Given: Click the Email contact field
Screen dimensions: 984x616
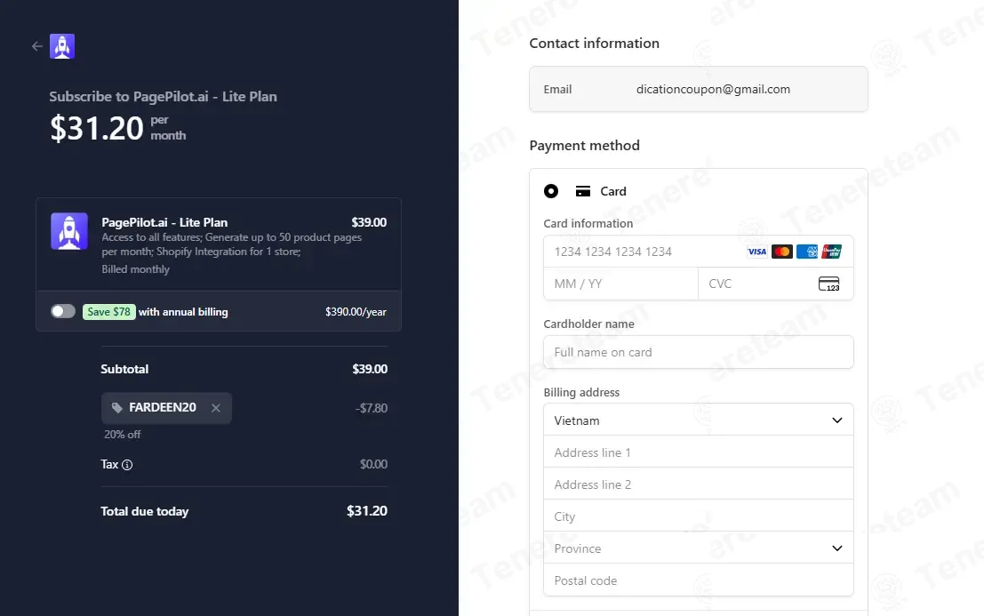Looking at the screenshot, I should (698, 89).
